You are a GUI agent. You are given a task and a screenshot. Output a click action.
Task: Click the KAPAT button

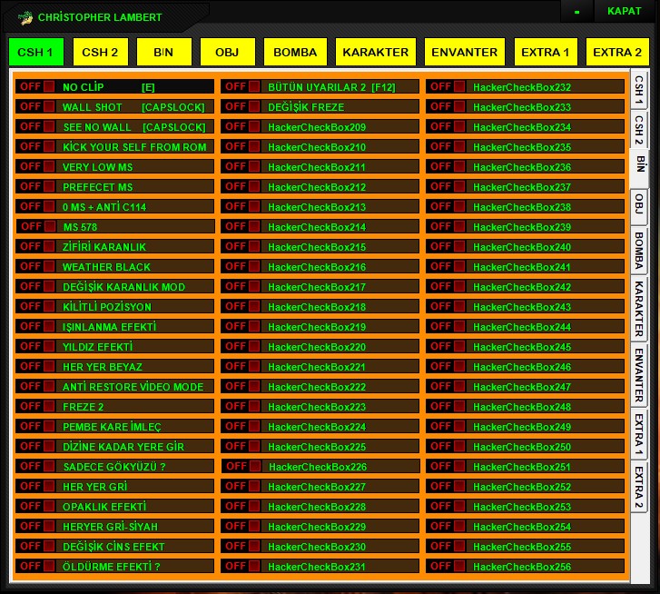625,12
